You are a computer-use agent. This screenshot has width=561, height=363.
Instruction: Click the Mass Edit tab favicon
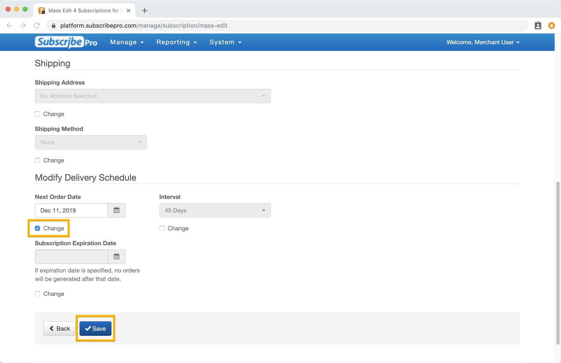[x=42, y=11]
